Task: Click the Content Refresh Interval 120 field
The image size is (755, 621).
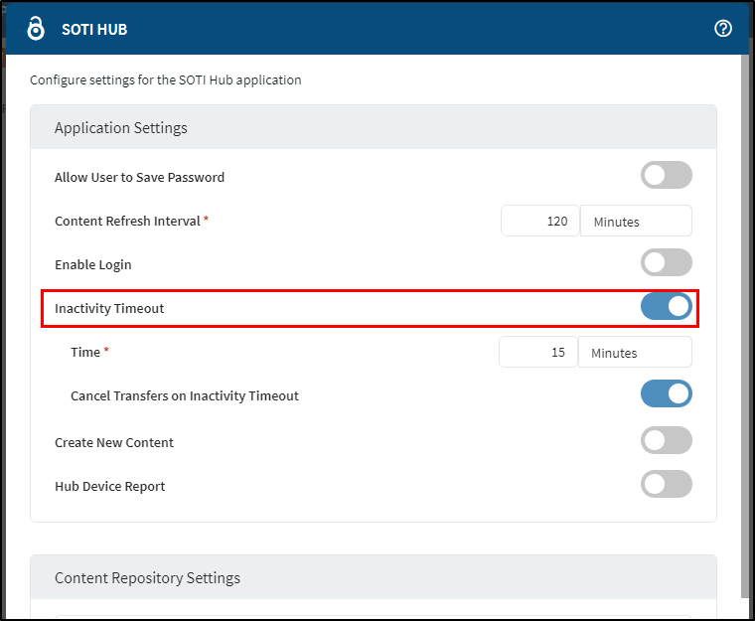Action: pyautogui.click(x=539, y=222)
